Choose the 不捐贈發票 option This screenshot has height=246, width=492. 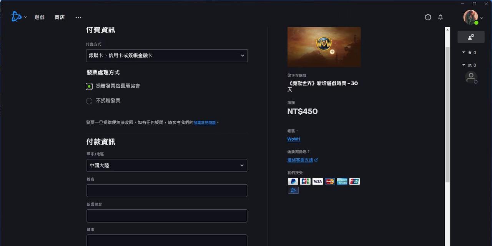click(89, 101)
